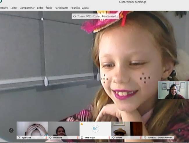Open the Participante menu
Image resolution: width=189 pixels, height=143 pixels.
61,8
